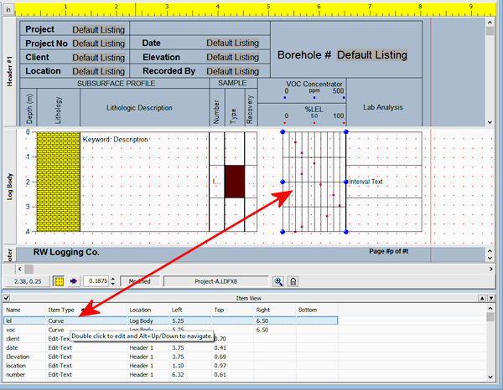Click the grid spacing 0.1875 field
This screenshot has width=503, height=390.
[96, 282]
